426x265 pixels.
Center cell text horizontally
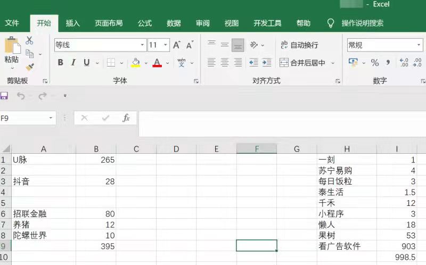[224, 63]
